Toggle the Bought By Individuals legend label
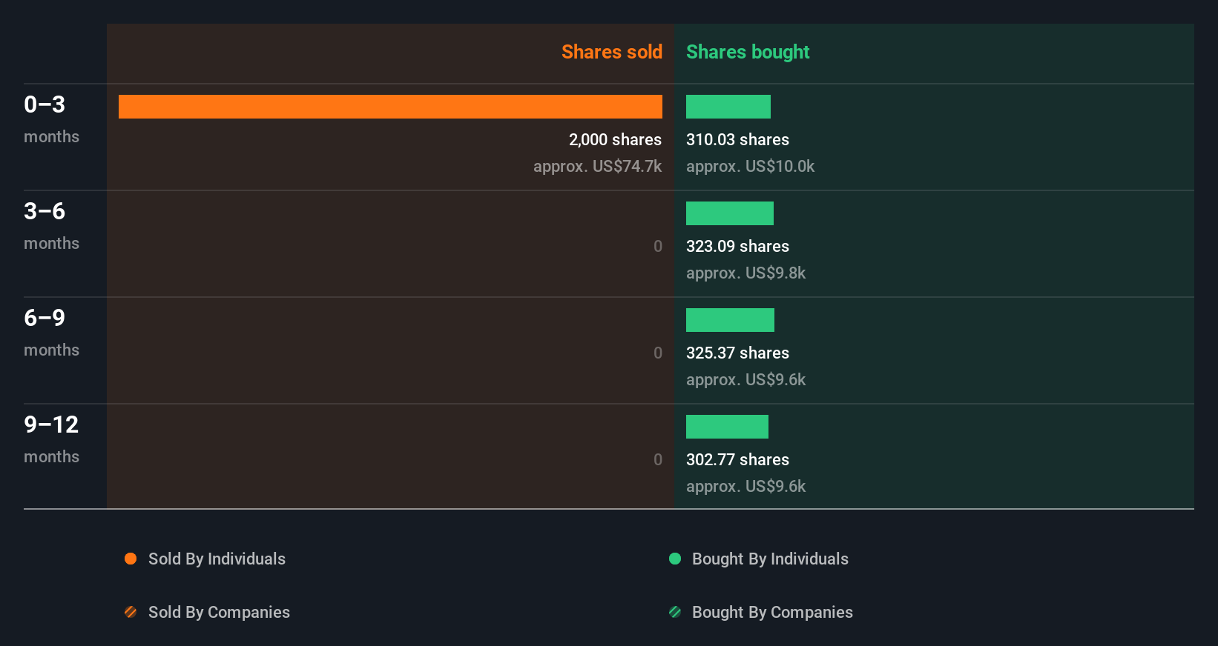Image resolution: width=1218 pixels, height=646 pixels. (x=770, y=559)
